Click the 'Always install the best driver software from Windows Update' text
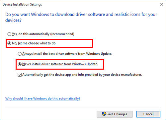Image resolution: width=166 pixels, height=120 pixels. tap(67, 54)
